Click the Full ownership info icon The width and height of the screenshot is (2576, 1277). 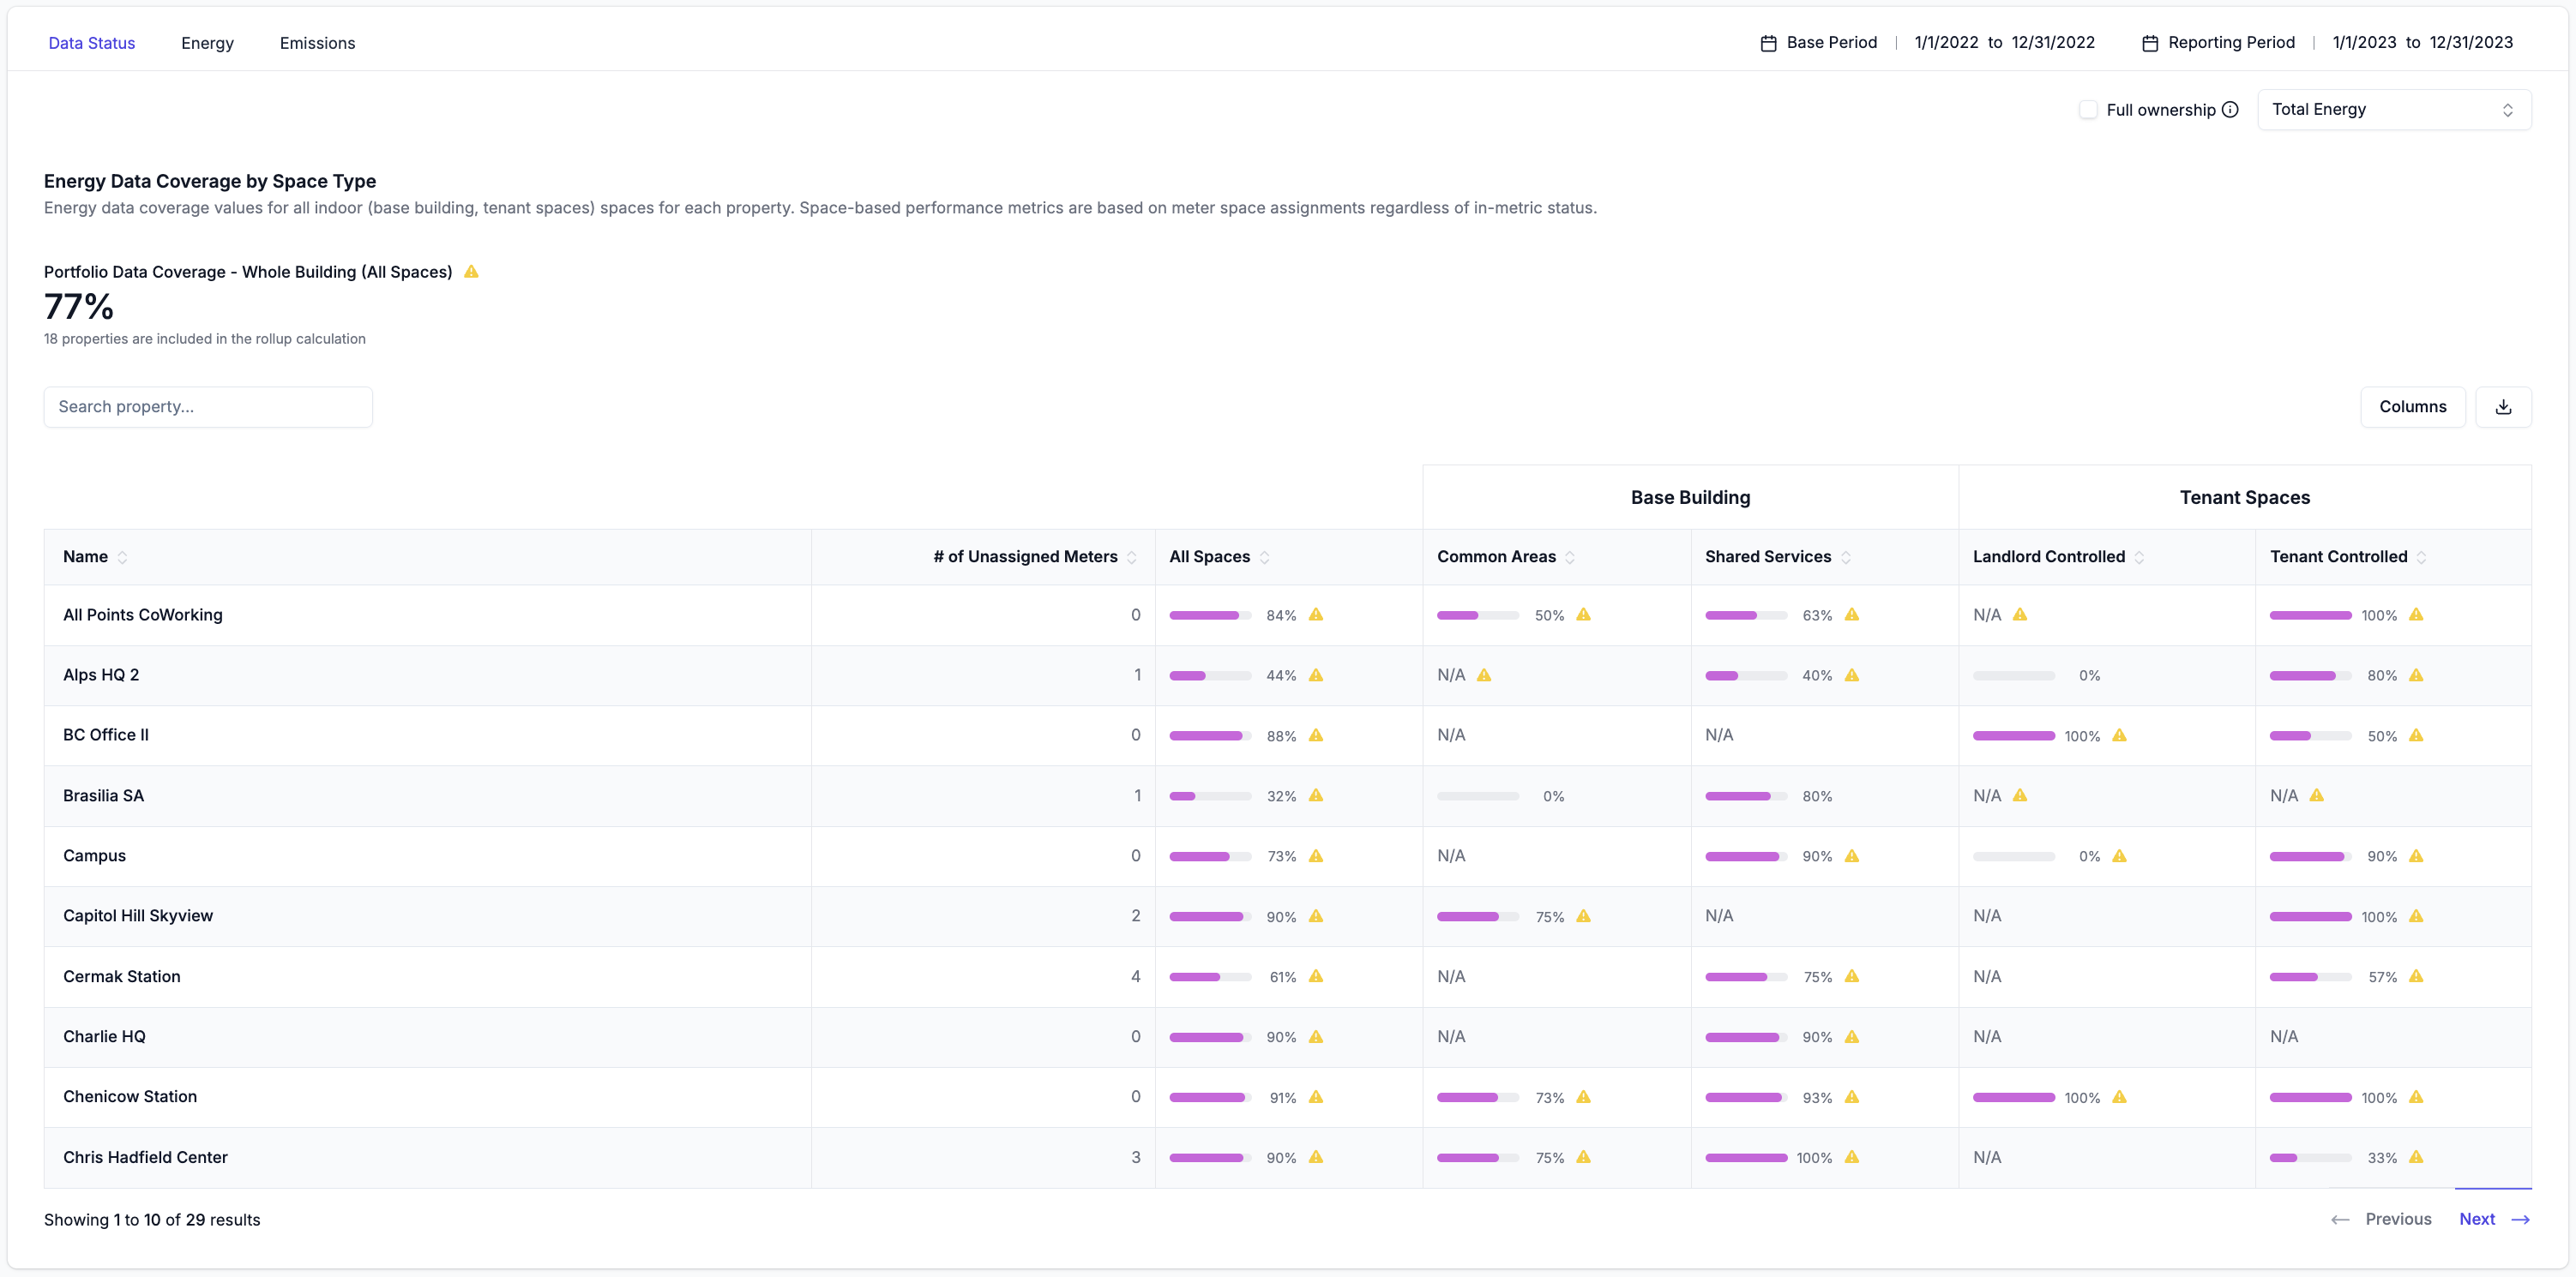[2230, 110]
